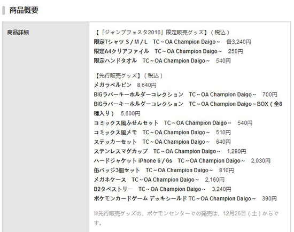Select the メガラペルピン 8,640円 line
Screen dimensions: 294x232
[x=125, y=85]
